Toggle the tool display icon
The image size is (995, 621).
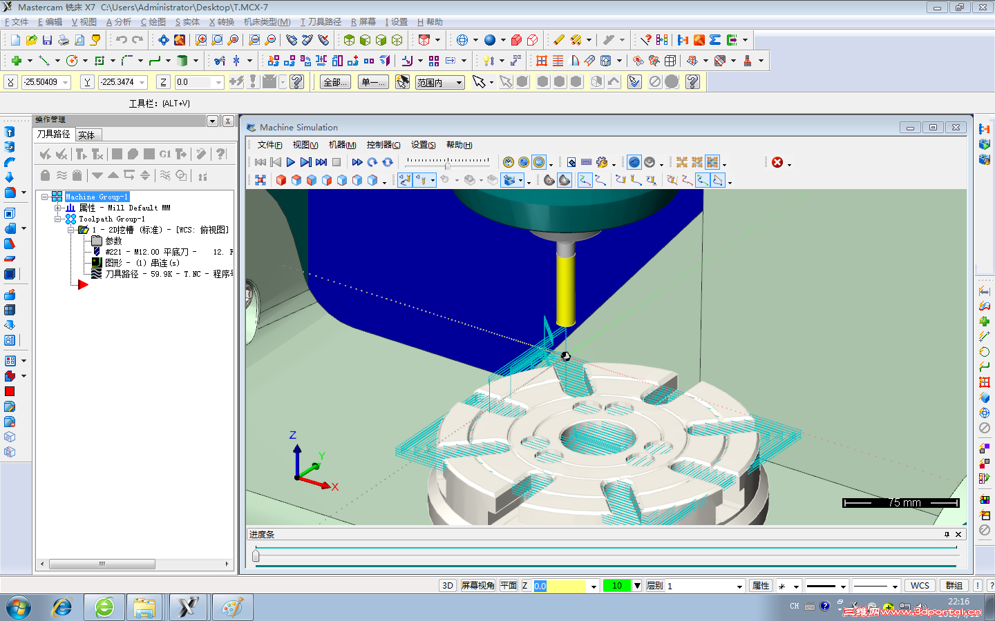[x=421, y=180]
